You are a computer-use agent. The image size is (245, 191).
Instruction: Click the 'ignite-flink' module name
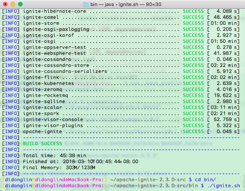click(x=41, y=77)
